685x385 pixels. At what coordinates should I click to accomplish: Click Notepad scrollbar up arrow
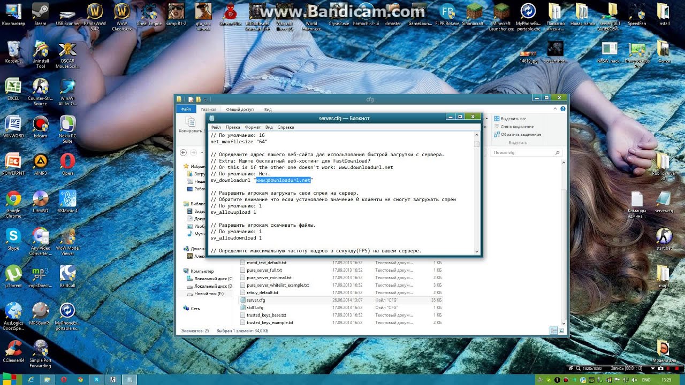(x=476, y=136)
